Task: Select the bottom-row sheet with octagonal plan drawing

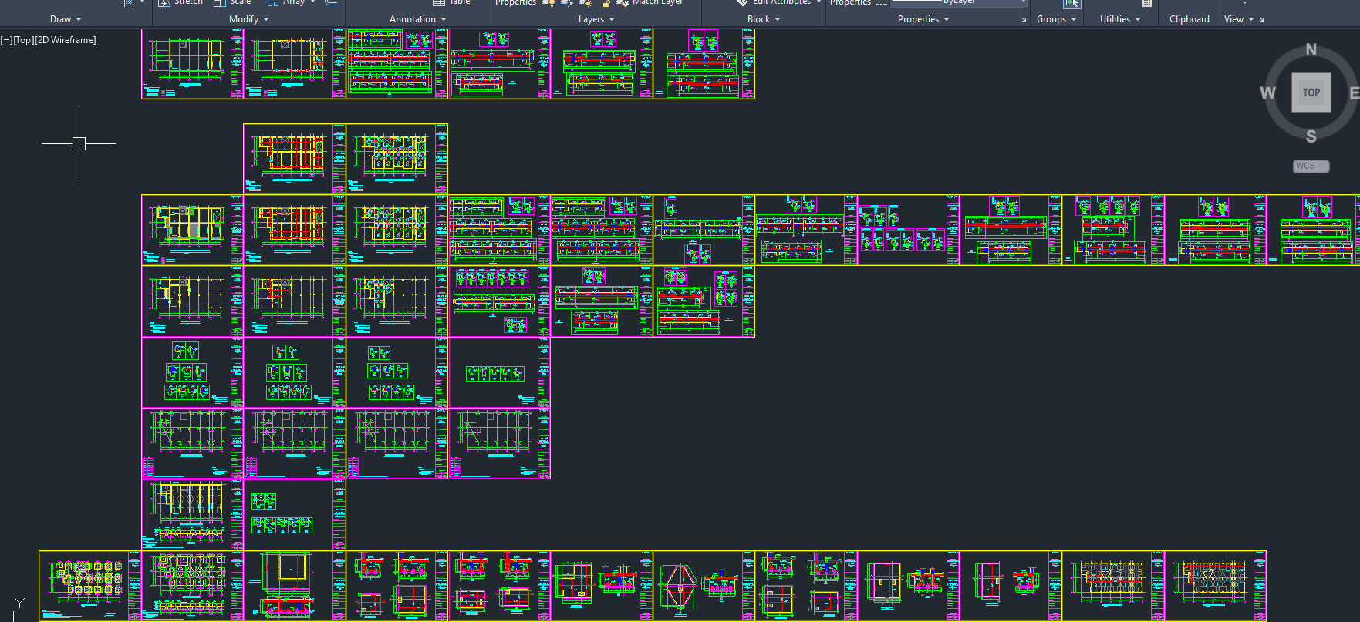Action: 704,586
